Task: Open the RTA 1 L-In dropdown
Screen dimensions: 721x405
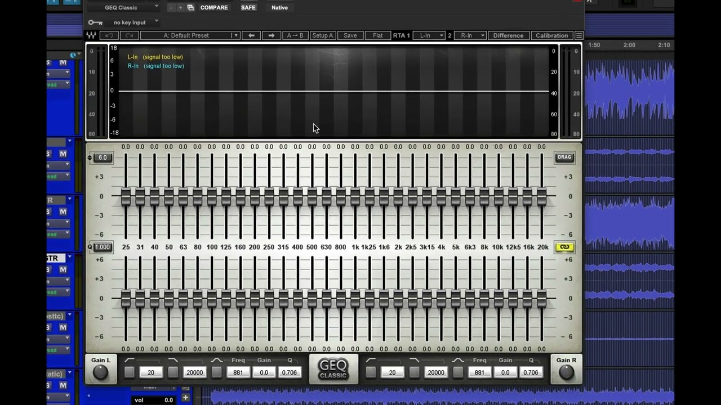Action: [429, 35]
